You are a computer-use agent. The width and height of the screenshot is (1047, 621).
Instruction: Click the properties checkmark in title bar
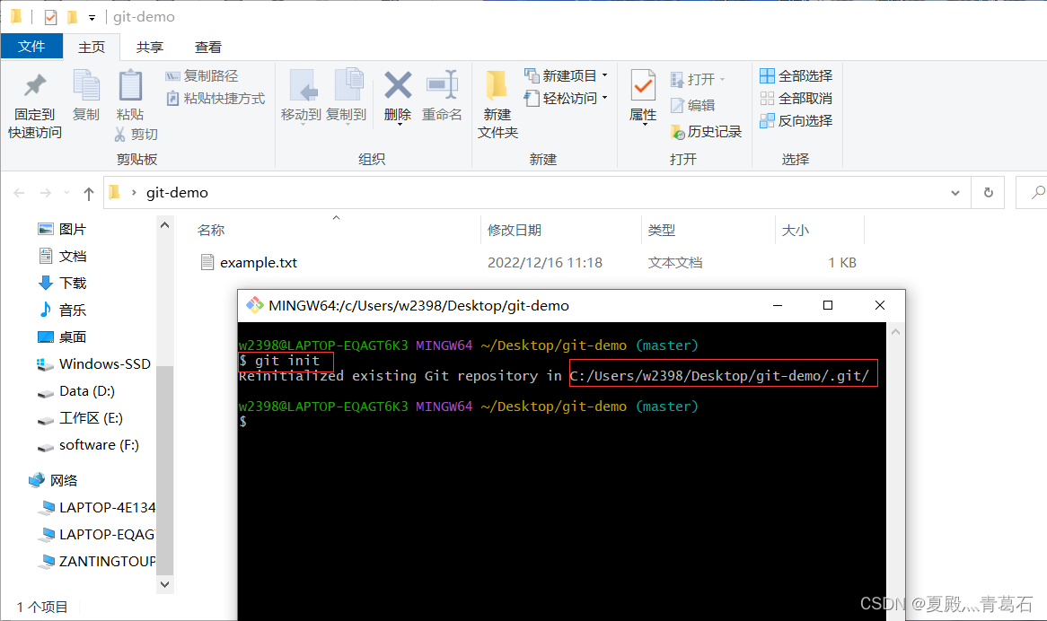point(51,17)
